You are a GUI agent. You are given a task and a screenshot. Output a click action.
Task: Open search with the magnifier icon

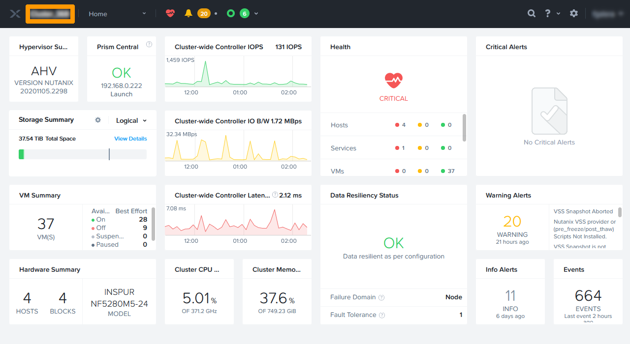pyautogui.click(x=532, y=14)
